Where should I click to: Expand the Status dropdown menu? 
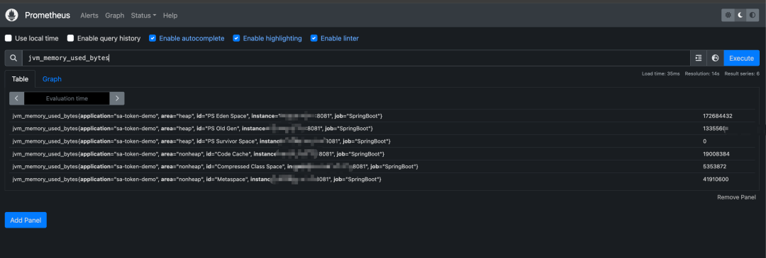pyautogui.click(x=143, y=16)
